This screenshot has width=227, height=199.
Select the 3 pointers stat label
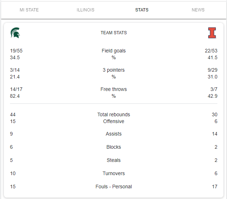(x=114, y=70)
